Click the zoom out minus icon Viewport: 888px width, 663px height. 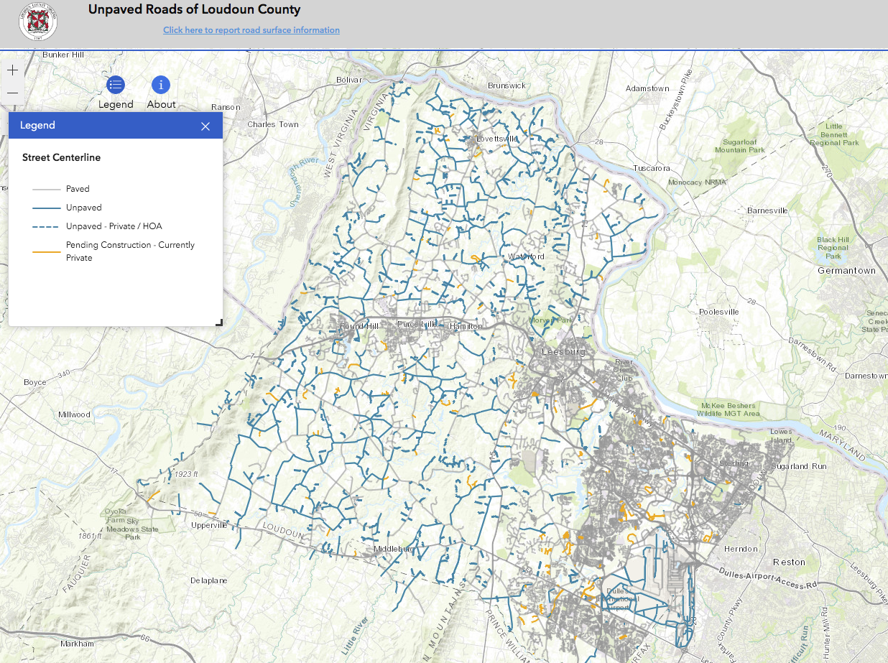tap(11, 93)
